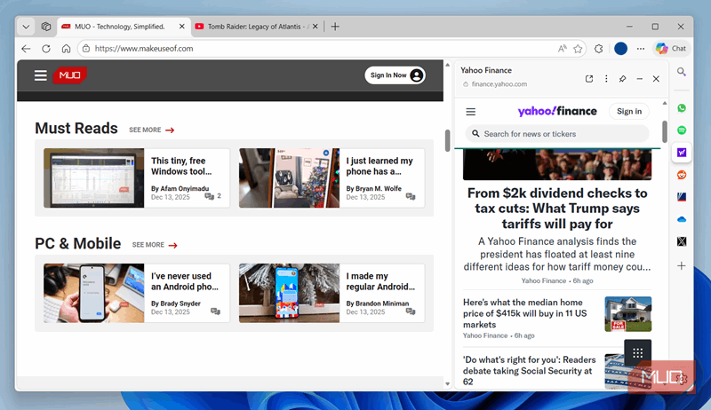Click the Yahoo Finance search field
This screenshot has height=410, width=711.
point(557,134)
